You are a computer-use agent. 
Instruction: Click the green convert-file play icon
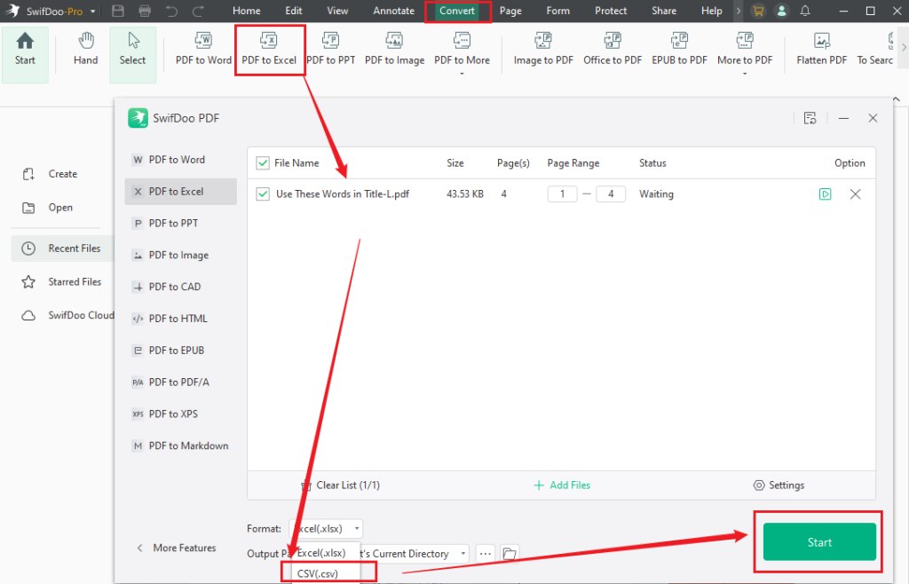(825, 194)
